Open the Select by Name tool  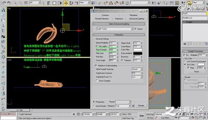(x=49, y=3)
